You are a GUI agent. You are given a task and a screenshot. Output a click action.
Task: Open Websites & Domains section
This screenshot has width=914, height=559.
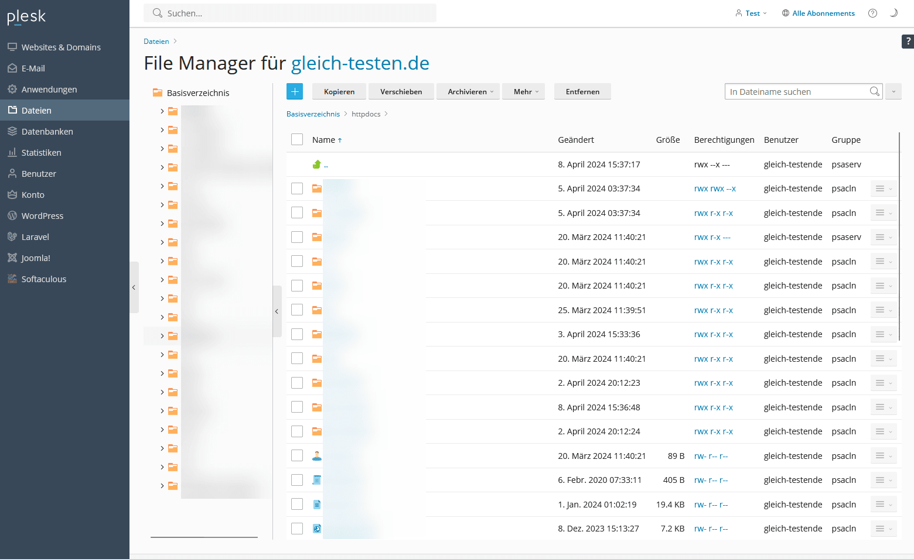pyautogui.click(x=61, y=47)
